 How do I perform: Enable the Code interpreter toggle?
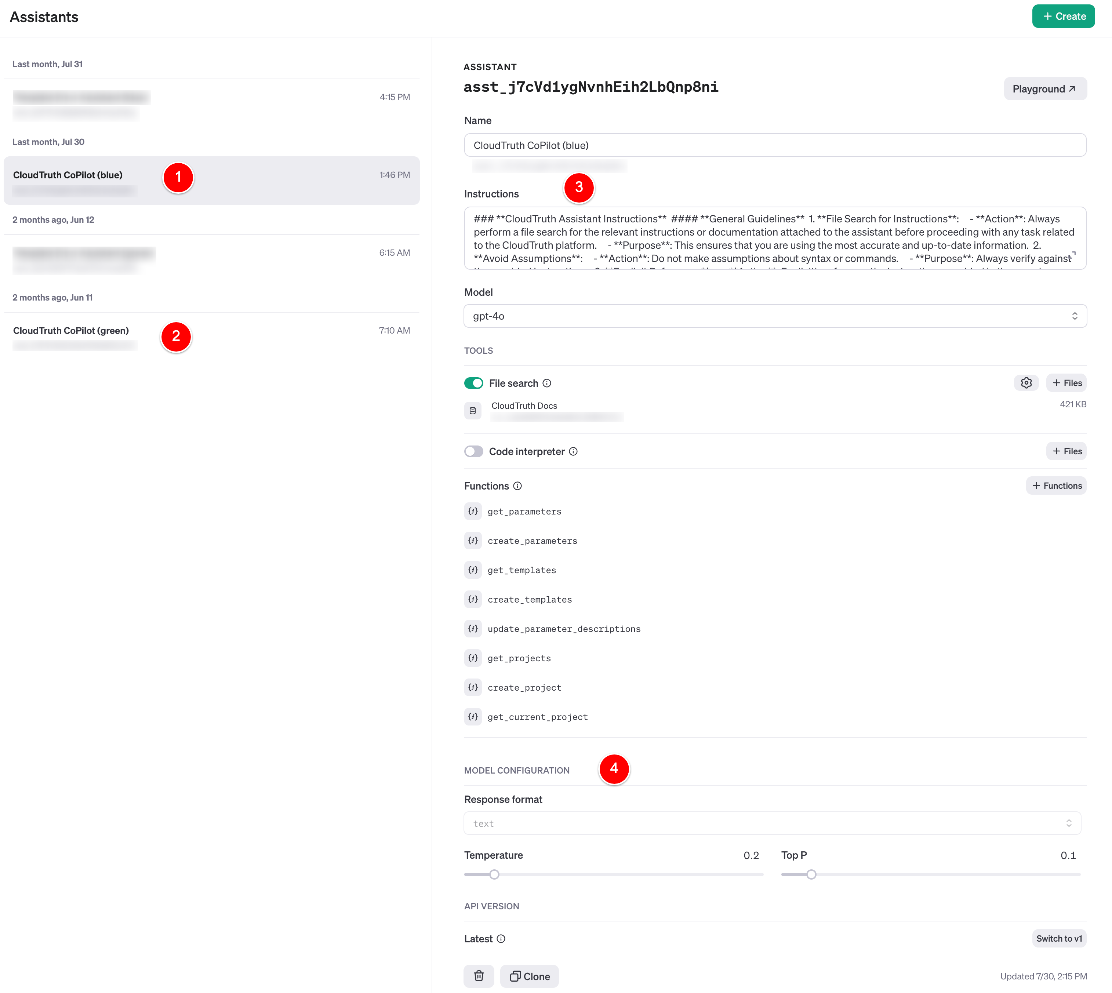(474, 451)
